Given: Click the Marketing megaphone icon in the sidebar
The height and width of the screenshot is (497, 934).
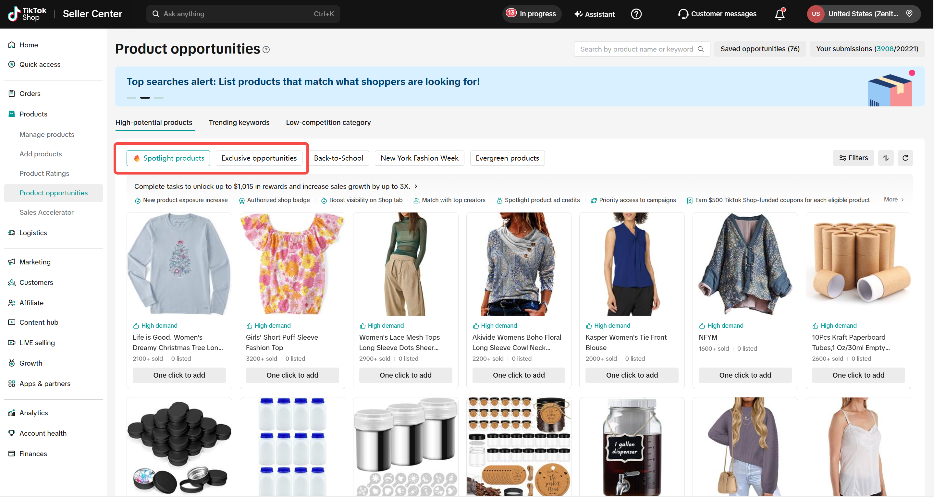Looking at the screenshot, I should (x=12, y=262).
